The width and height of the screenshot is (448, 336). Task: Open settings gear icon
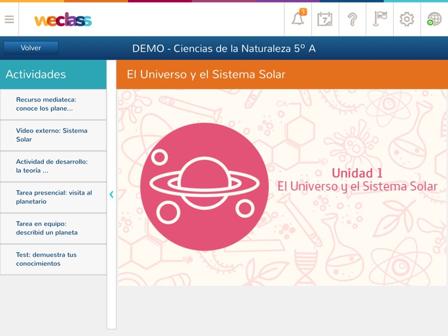(x=407, y=20)
